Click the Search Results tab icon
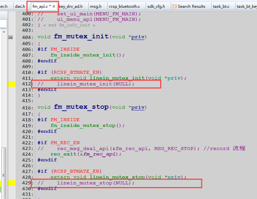This screenshot has height=199, width=257. point(174,6)
